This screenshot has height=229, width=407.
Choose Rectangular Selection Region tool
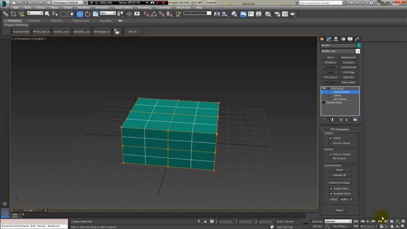[63, 14]
